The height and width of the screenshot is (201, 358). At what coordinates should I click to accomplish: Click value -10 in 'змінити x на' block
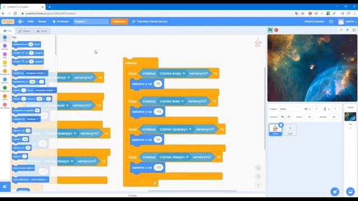pyautogui.click(x=158, y=167)
